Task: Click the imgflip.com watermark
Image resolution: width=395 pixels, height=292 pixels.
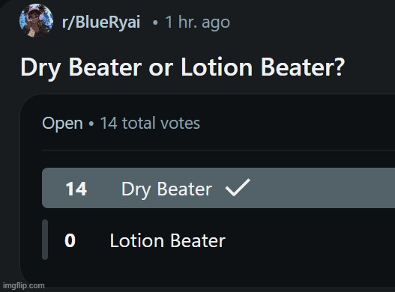Action: pyautogui.click(x=24, y=286)
